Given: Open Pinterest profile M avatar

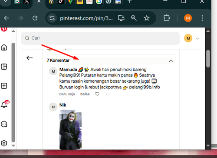Looking at the screenshot, I should (x=188, y=38).
